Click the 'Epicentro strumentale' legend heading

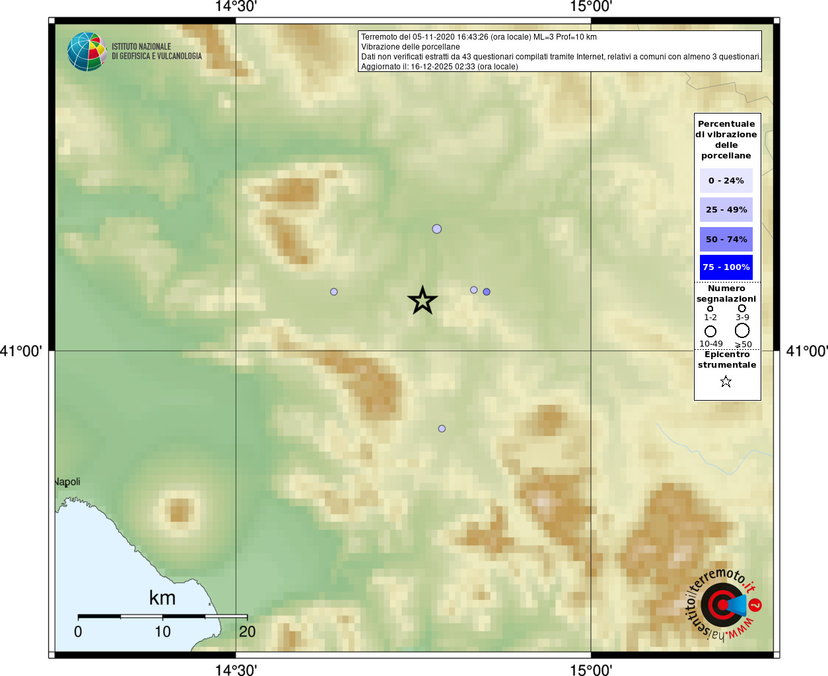coord(727,360)
